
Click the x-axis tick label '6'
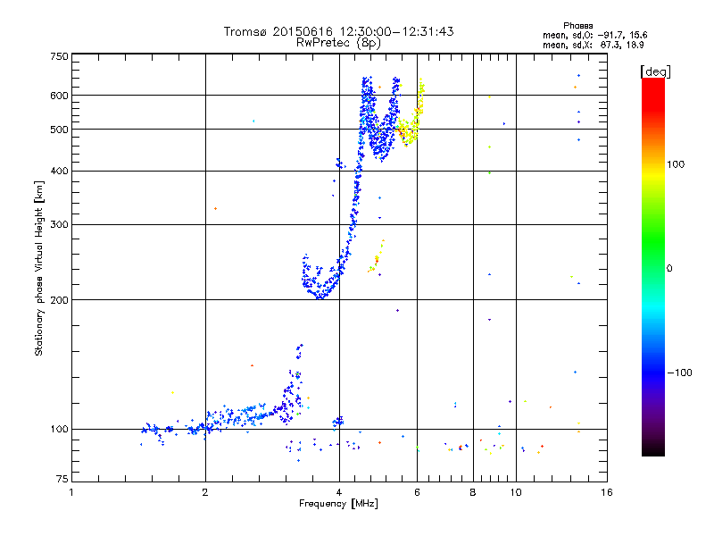tap(417, 492)
